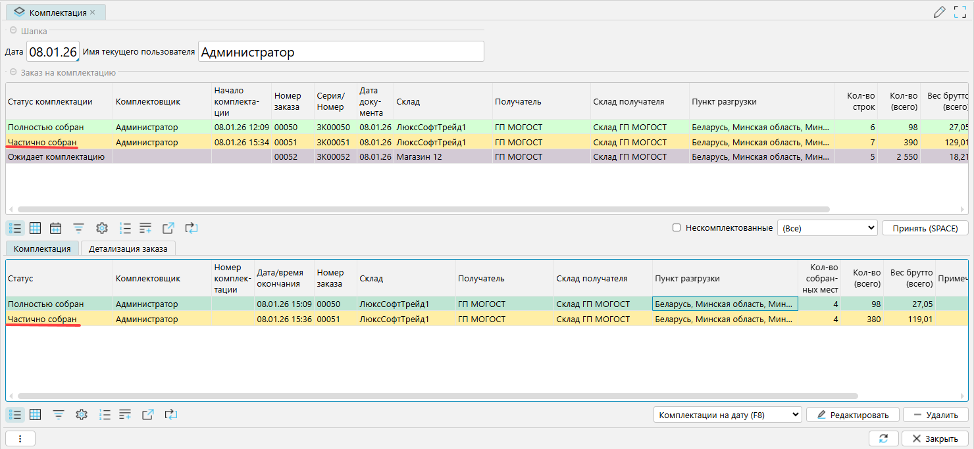Open the Комплектации на дату (F8) dropdown
This screenshot has width=974, height=449.
click(x=727, y=415)
